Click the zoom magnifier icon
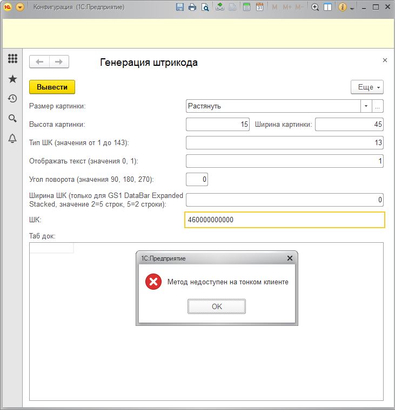This screenshot has width=395, height=410. [x=315, y=7]
